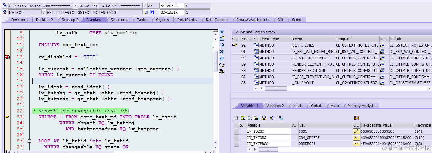This screenshot has width=432, height=153.
Task: Click the navigation icon in GET_I_LINES stack row
Action: [382, 45]
